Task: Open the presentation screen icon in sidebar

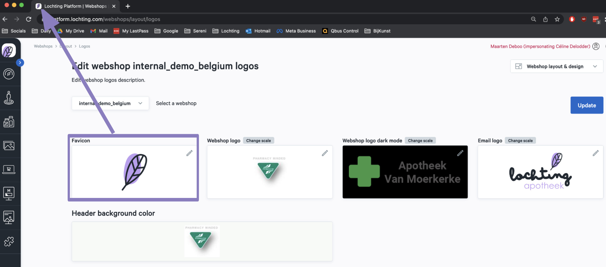Action: pyautogui.click(x=9, y=217)
